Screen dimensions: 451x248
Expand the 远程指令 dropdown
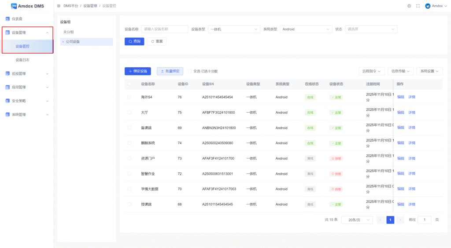pos(372,71)
